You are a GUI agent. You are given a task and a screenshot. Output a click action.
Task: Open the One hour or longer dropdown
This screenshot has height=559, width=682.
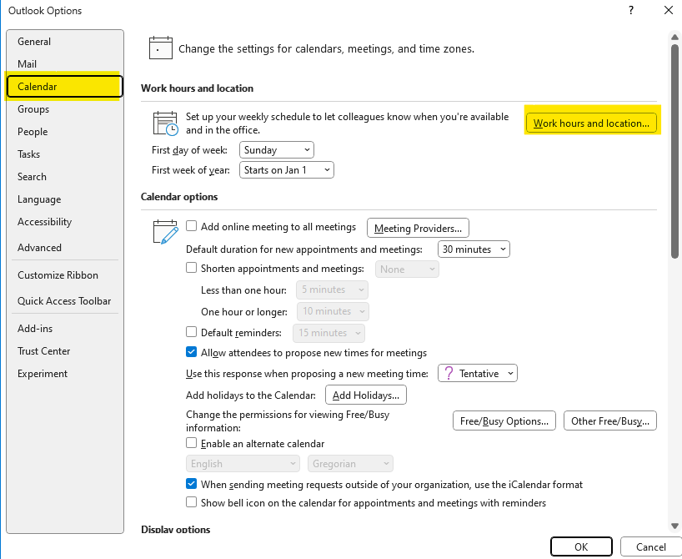(333, 311)
